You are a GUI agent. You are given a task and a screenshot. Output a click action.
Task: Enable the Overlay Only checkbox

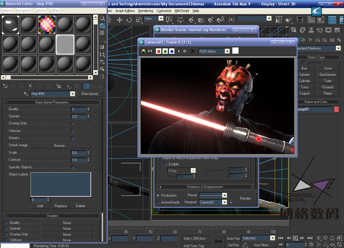click(73, 123)
